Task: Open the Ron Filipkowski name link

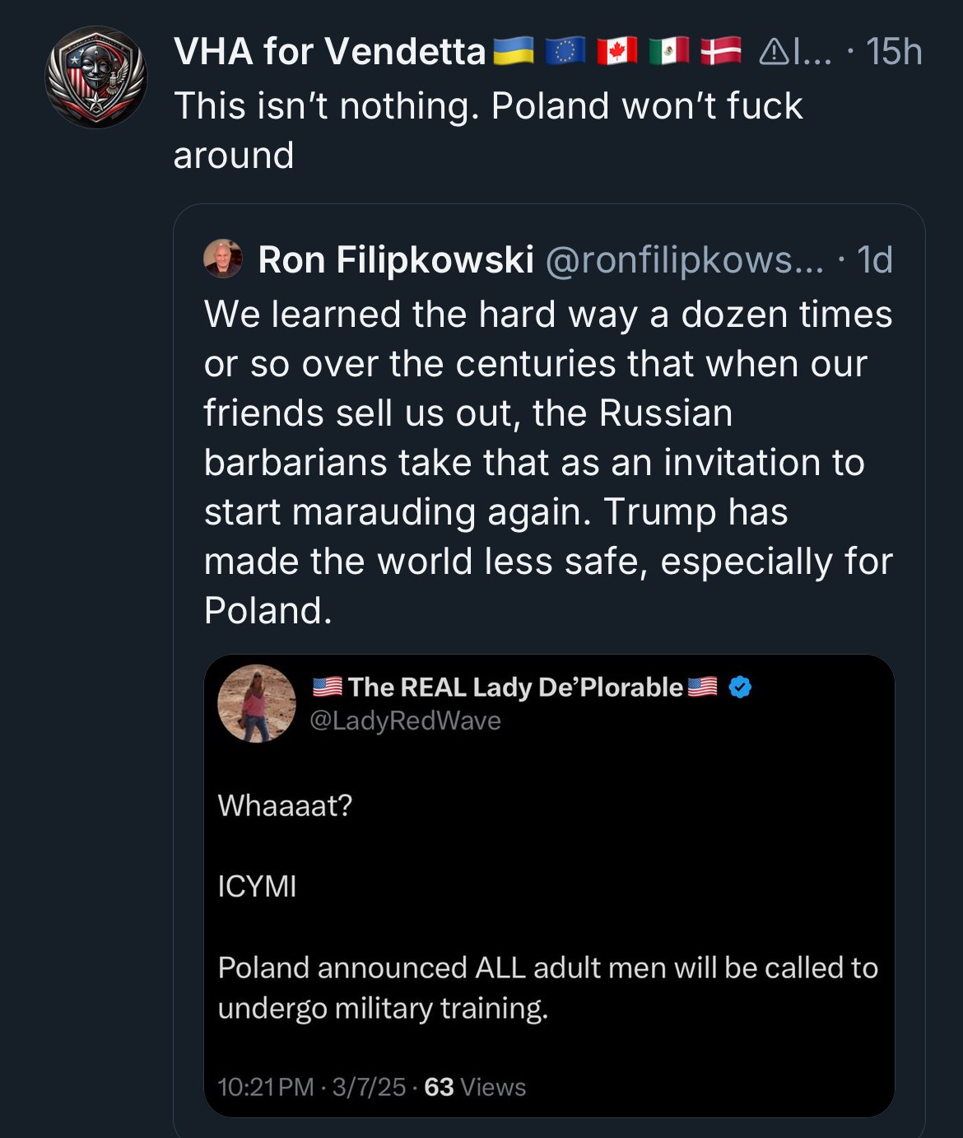Action: point(396,260)
